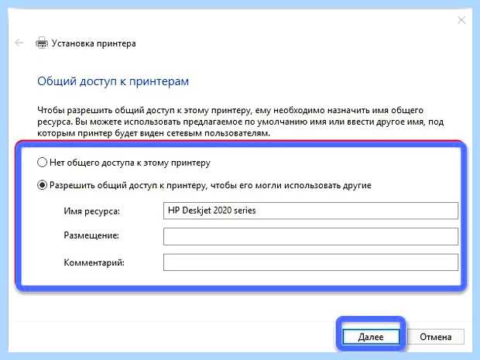Click the 'Далее' button
Viewport: 480px width, 360px height.
coord(371,337)
